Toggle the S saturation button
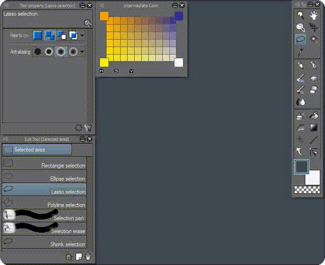This screenshot has width=325, height=265. (116, 71)
